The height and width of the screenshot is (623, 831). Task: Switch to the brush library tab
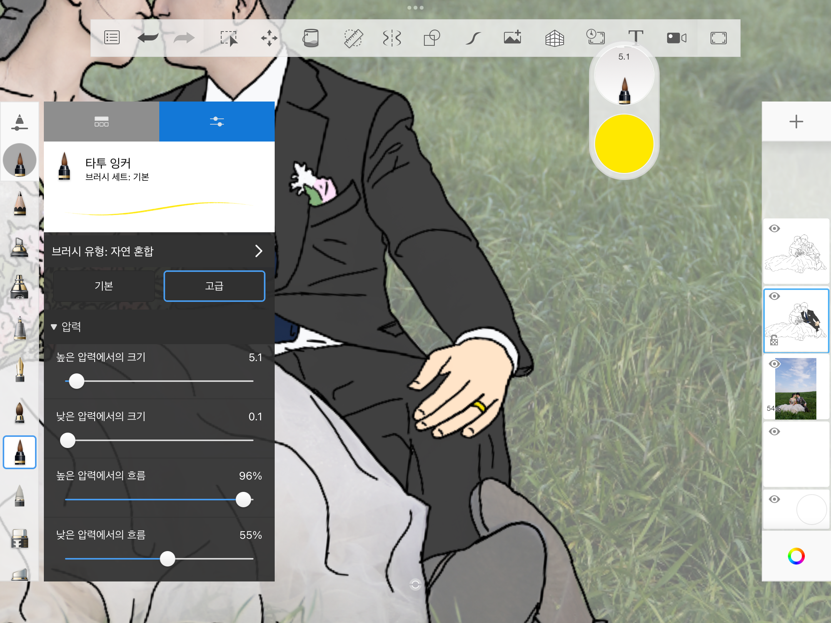click(x=102, y=122)
